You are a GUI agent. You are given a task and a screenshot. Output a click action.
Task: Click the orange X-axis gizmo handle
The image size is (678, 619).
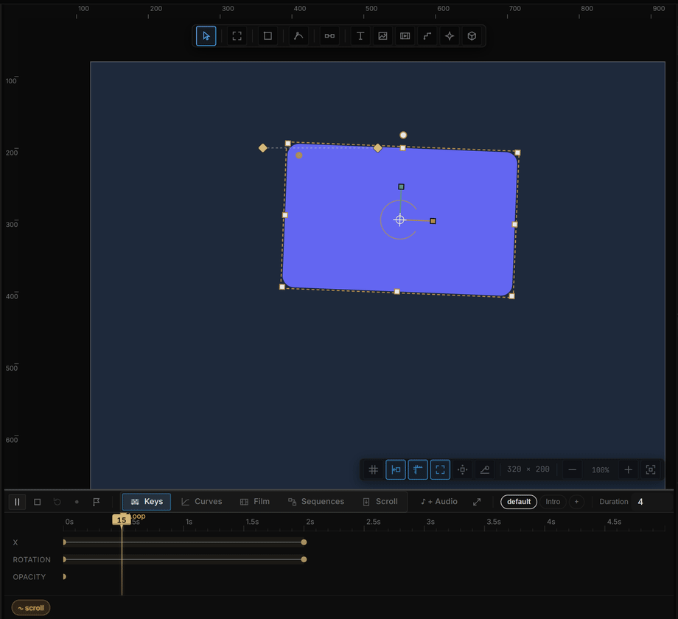pos(433,221)
